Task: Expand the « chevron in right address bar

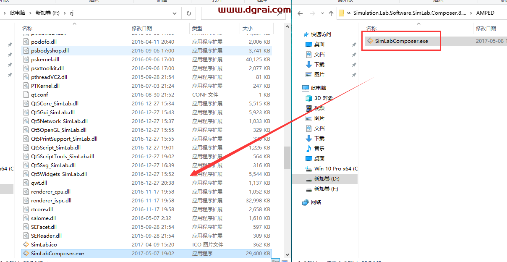Action: click(x=349, y=13)
